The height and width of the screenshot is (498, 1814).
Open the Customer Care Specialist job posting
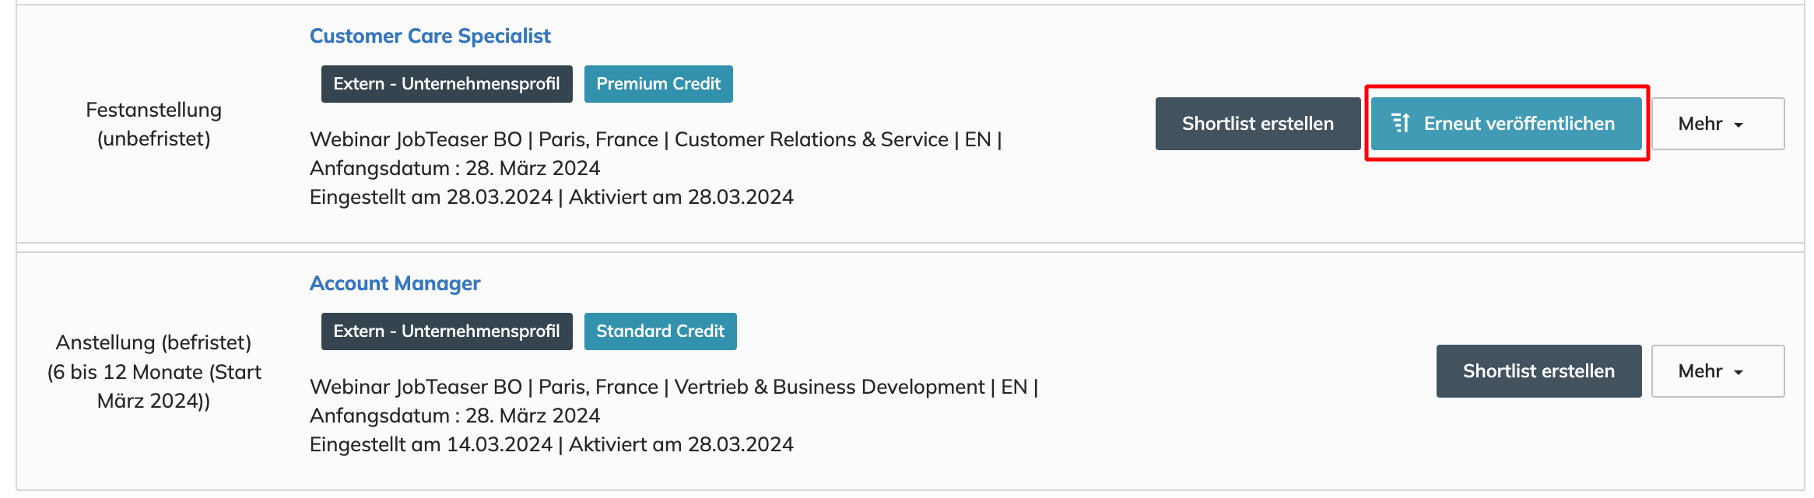click(x=430, y=36)
